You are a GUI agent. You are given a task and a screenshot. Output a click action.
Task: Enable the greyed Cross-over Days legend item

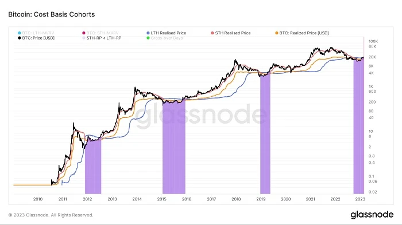164,38
